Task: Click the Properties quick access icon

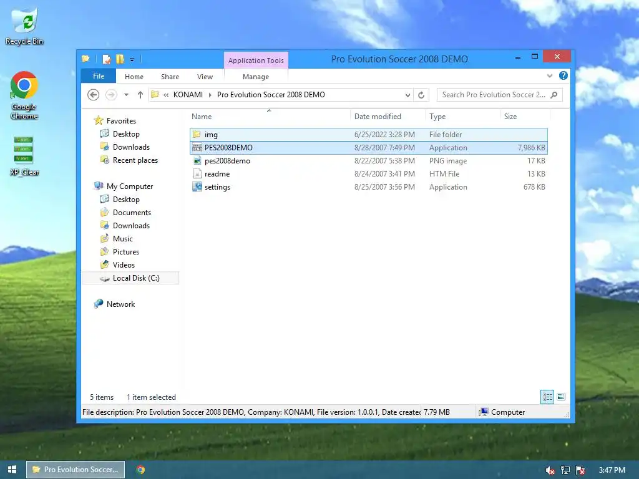Action: pyautogui.click(x=107, y=59)
